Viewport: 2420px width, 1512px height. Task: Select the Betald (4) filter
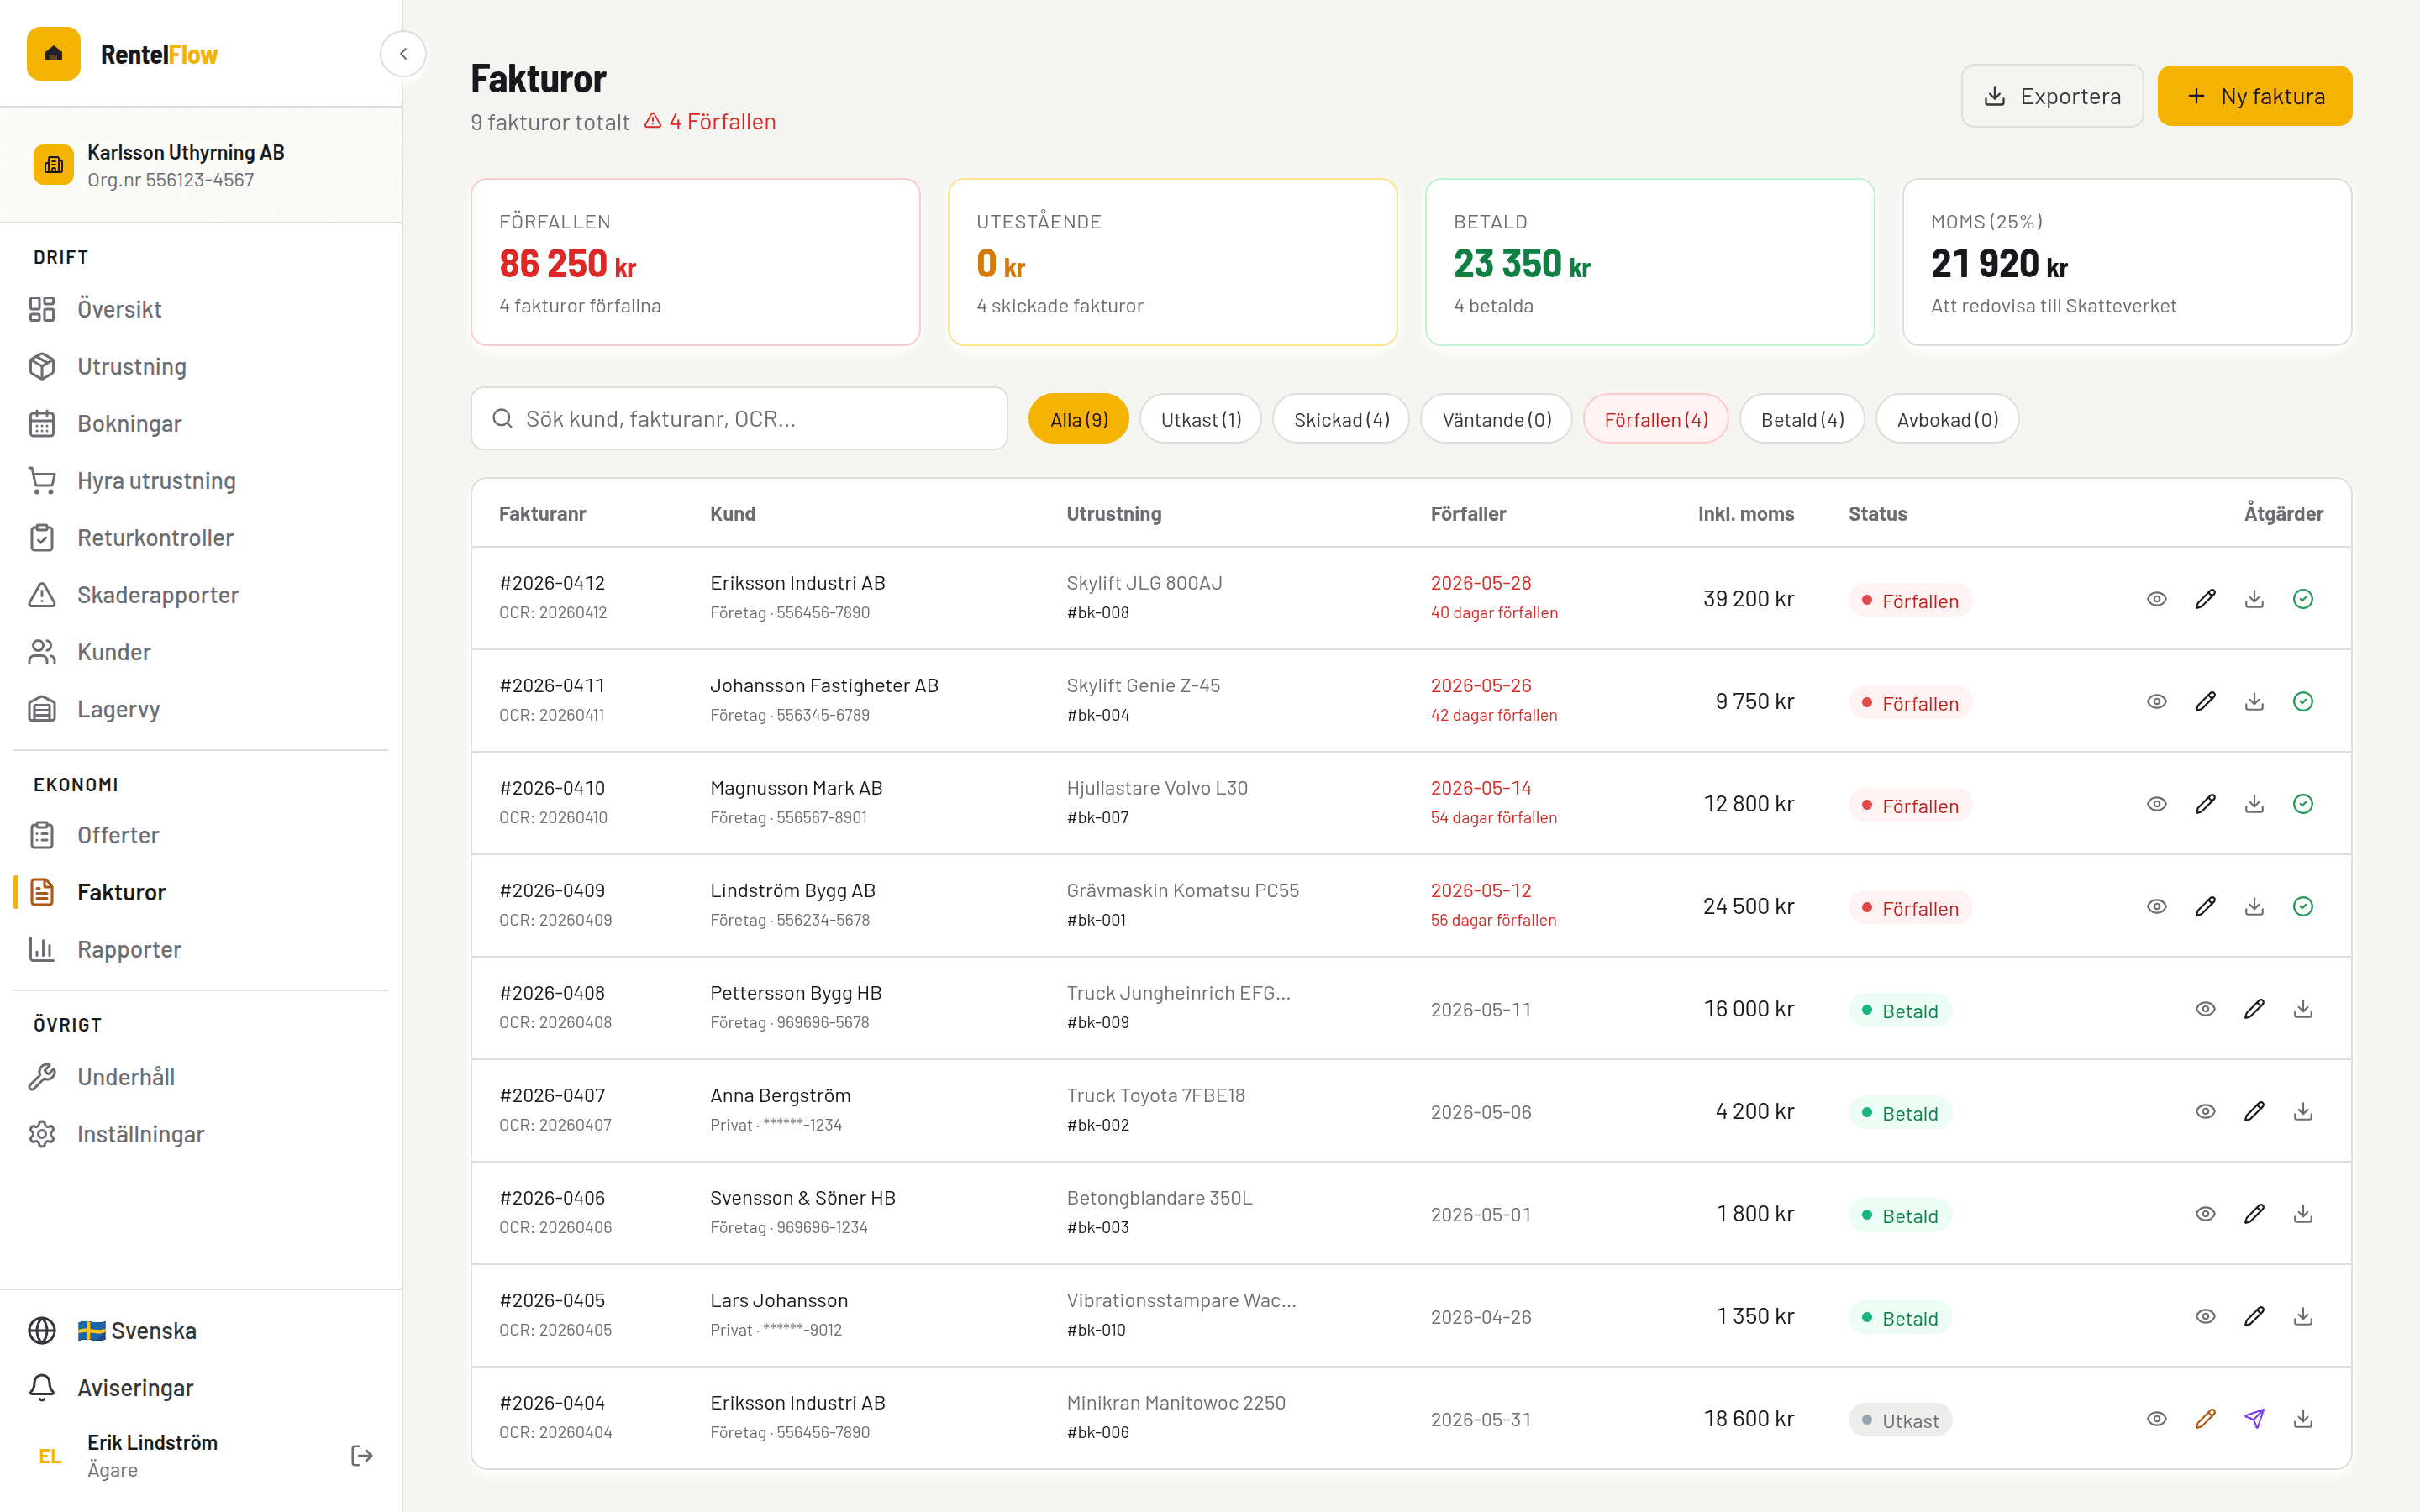1802,419
